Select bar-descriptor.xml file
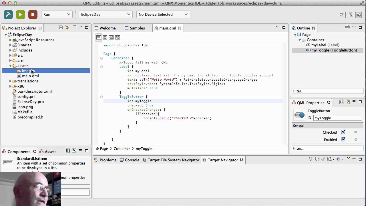Image resolution: width=366 pixels, height=206 pixels. (x=35, y=91)
